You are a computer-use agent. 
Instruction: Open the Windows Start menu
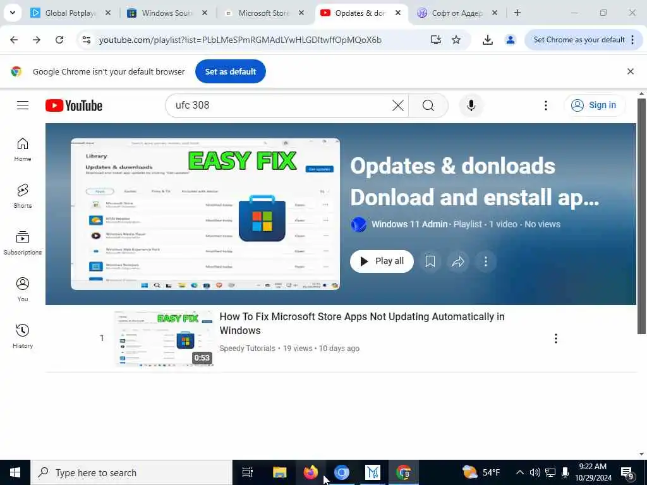click(x=15, y=472)
